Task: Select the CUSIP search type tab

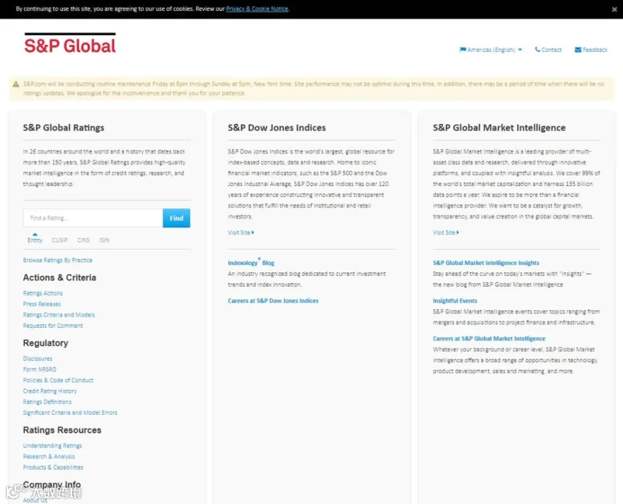Action: pyautogui.click(x=60, y=240)
